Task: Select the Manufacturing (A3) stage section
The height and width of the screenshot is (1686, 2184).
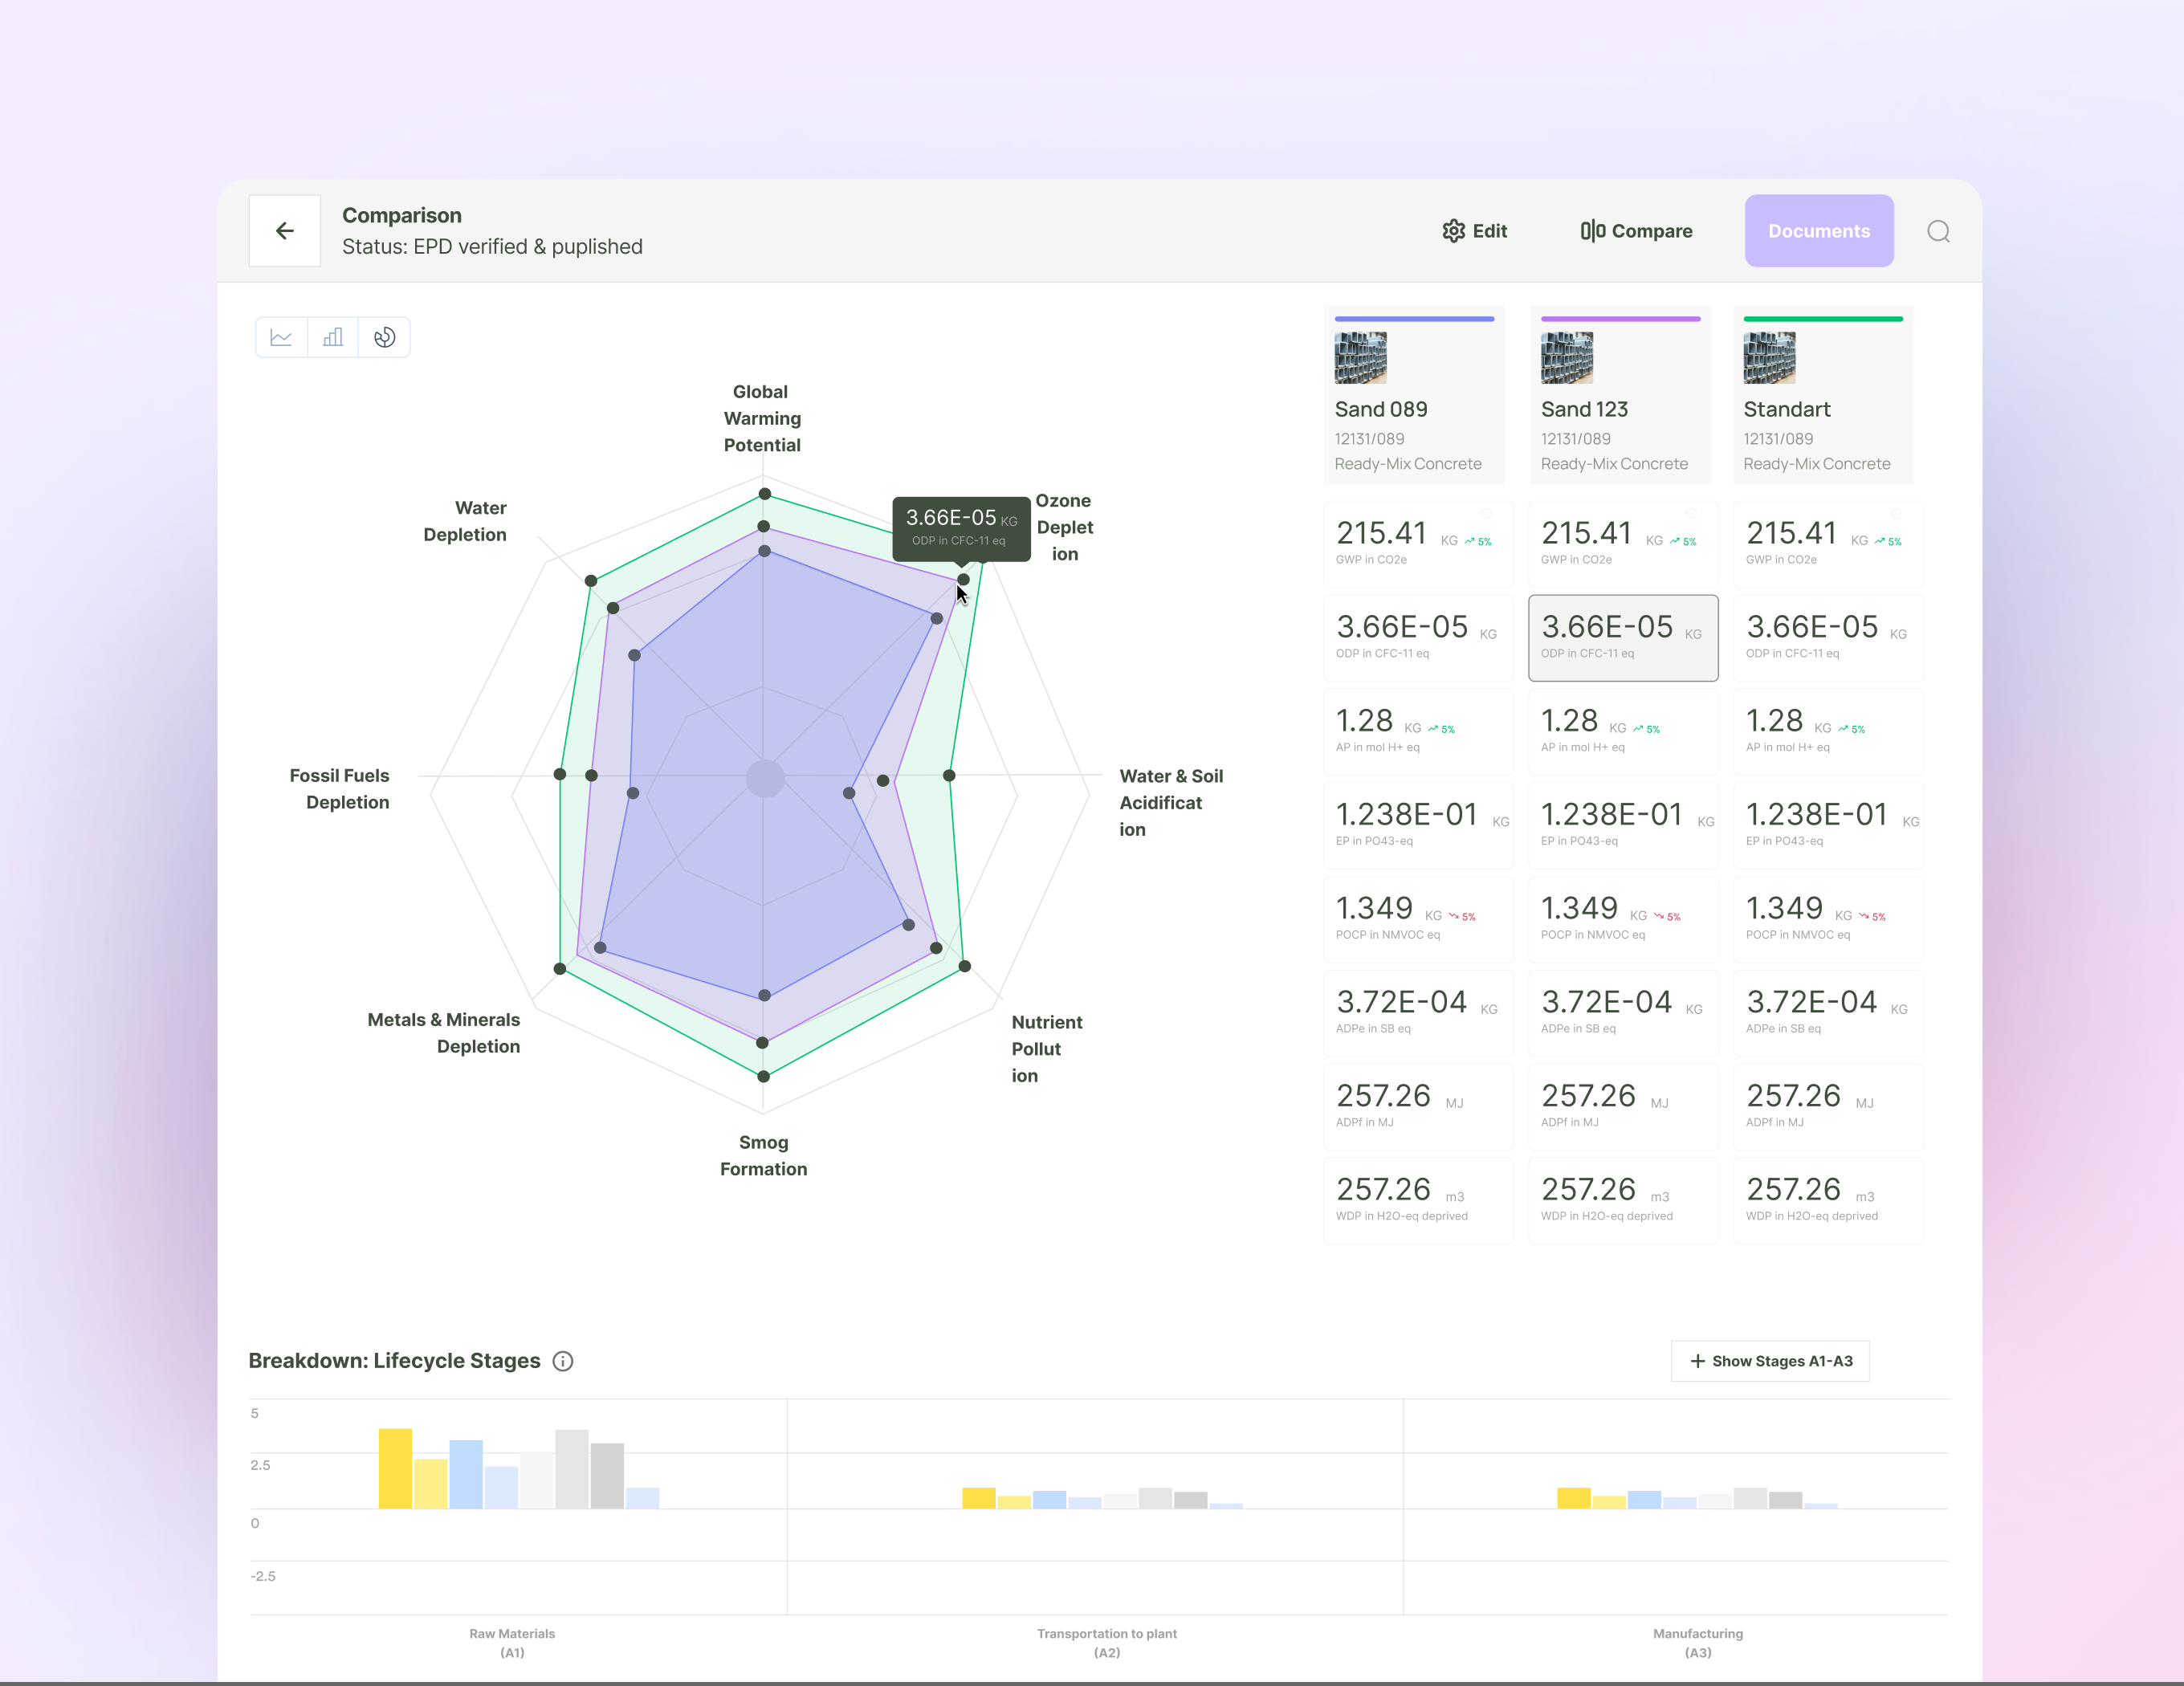Action: point(1697,1642)
